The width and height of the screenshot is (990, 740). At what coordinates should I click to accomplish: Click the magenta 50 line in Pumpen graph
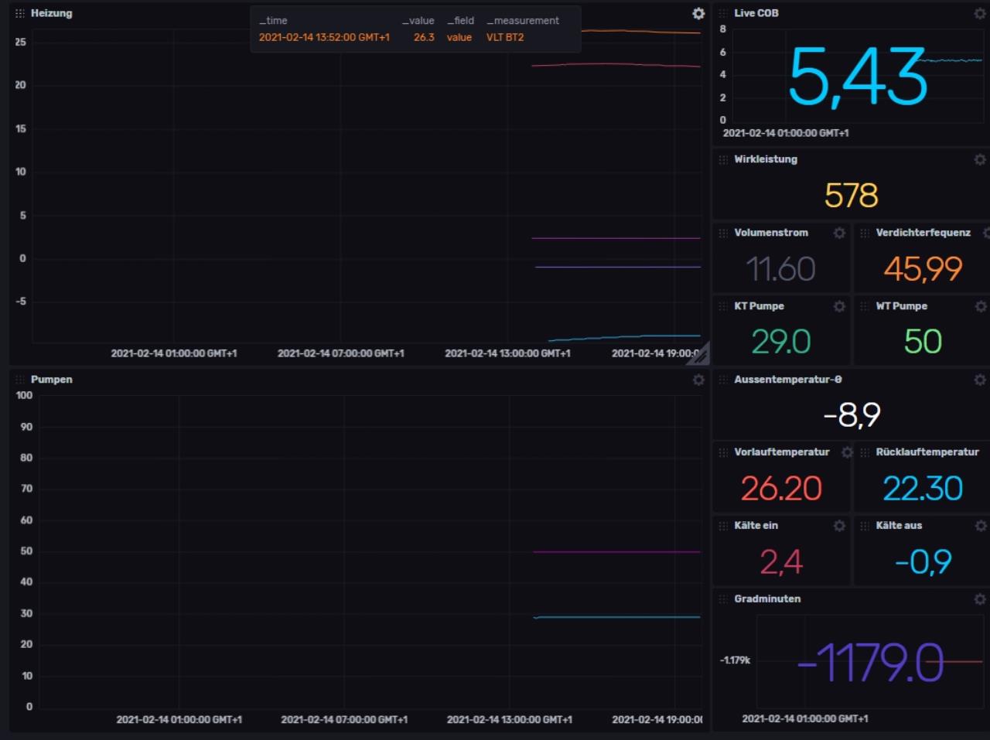coord(616,552)
